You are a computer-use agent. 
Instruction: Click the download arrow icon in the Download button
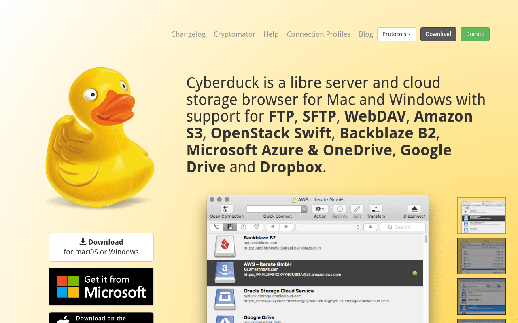pyautogui.click(x=83, y=242)
